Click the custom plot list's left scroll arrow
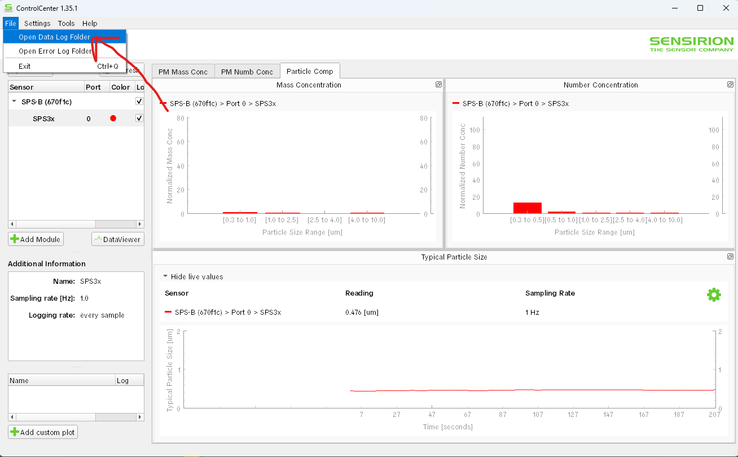Screen dimensions: 738x457 12,417
